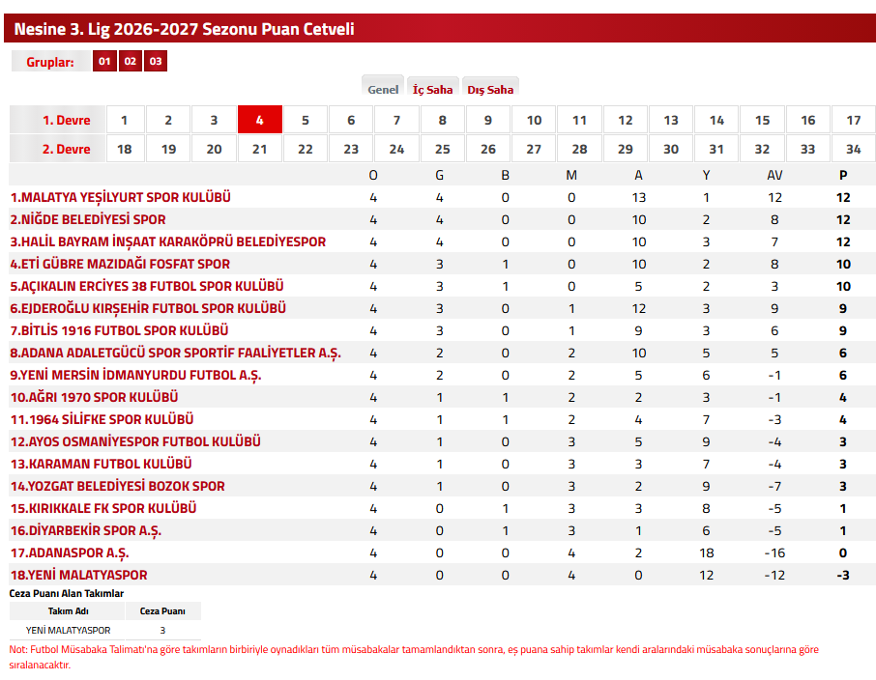Click YENİ MALATYASPOR in penalty points table
This screenshot has height=680, width=876.
coord(68,631)
